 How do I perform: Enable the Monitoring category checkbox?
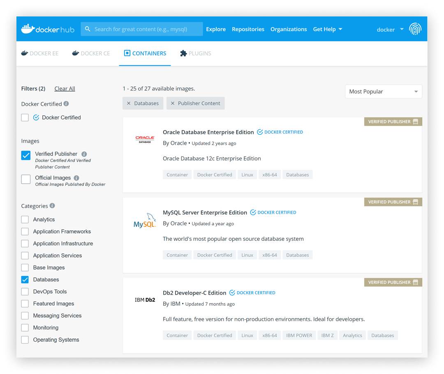point(25,328)
